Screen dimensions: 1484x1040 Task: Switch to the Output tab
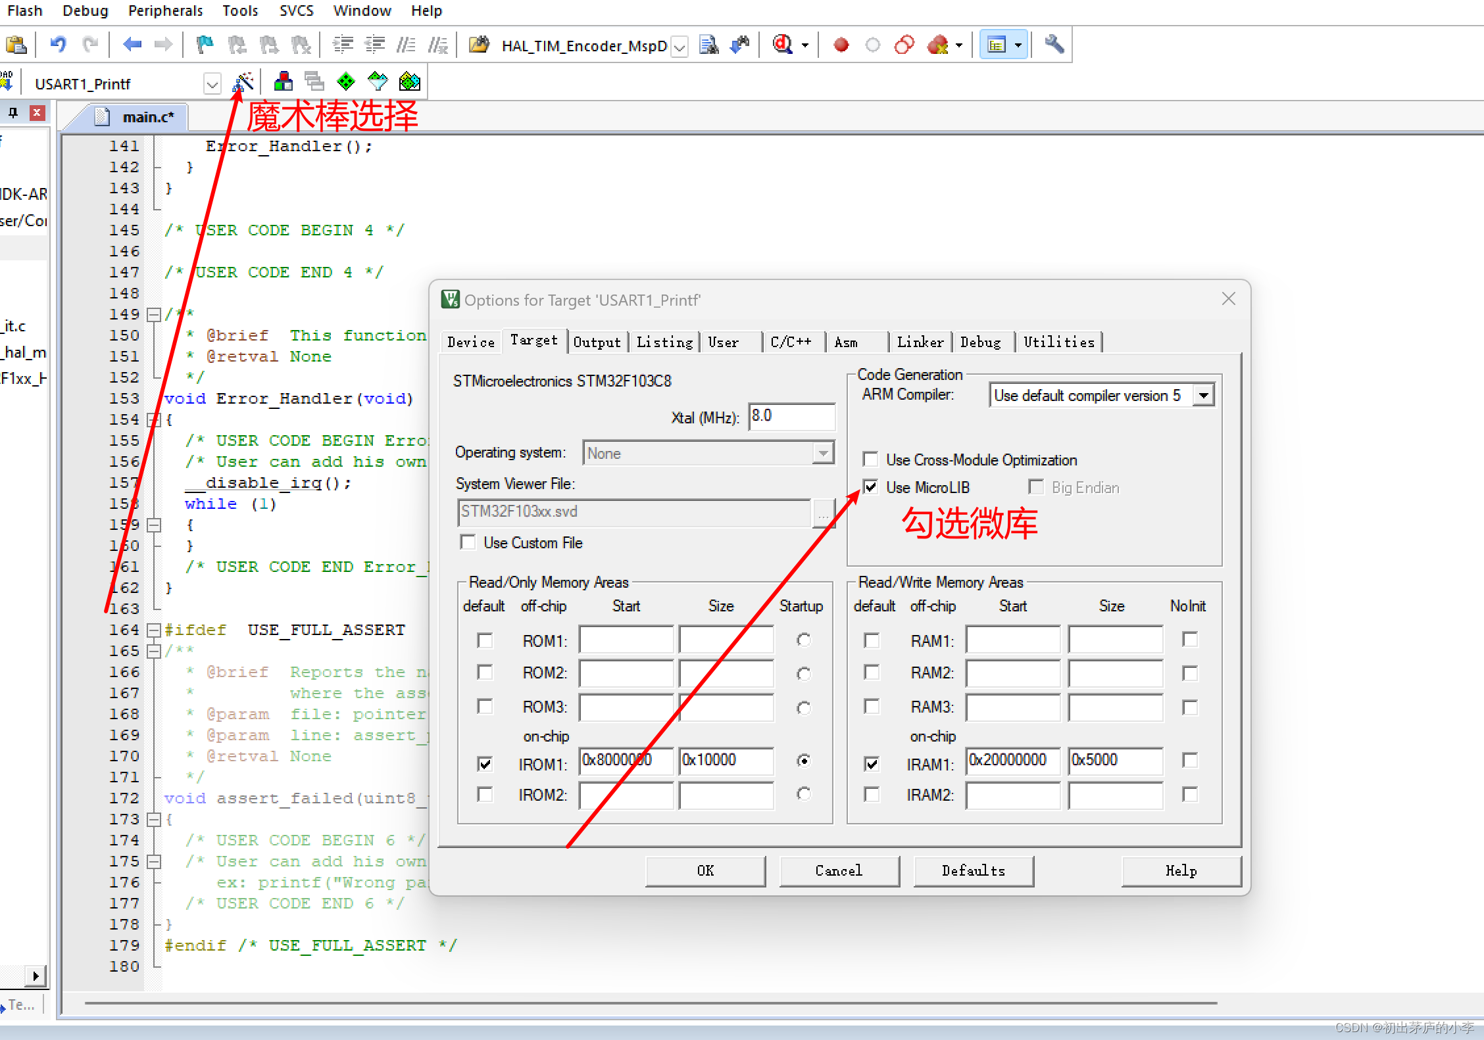click(597, 342)
